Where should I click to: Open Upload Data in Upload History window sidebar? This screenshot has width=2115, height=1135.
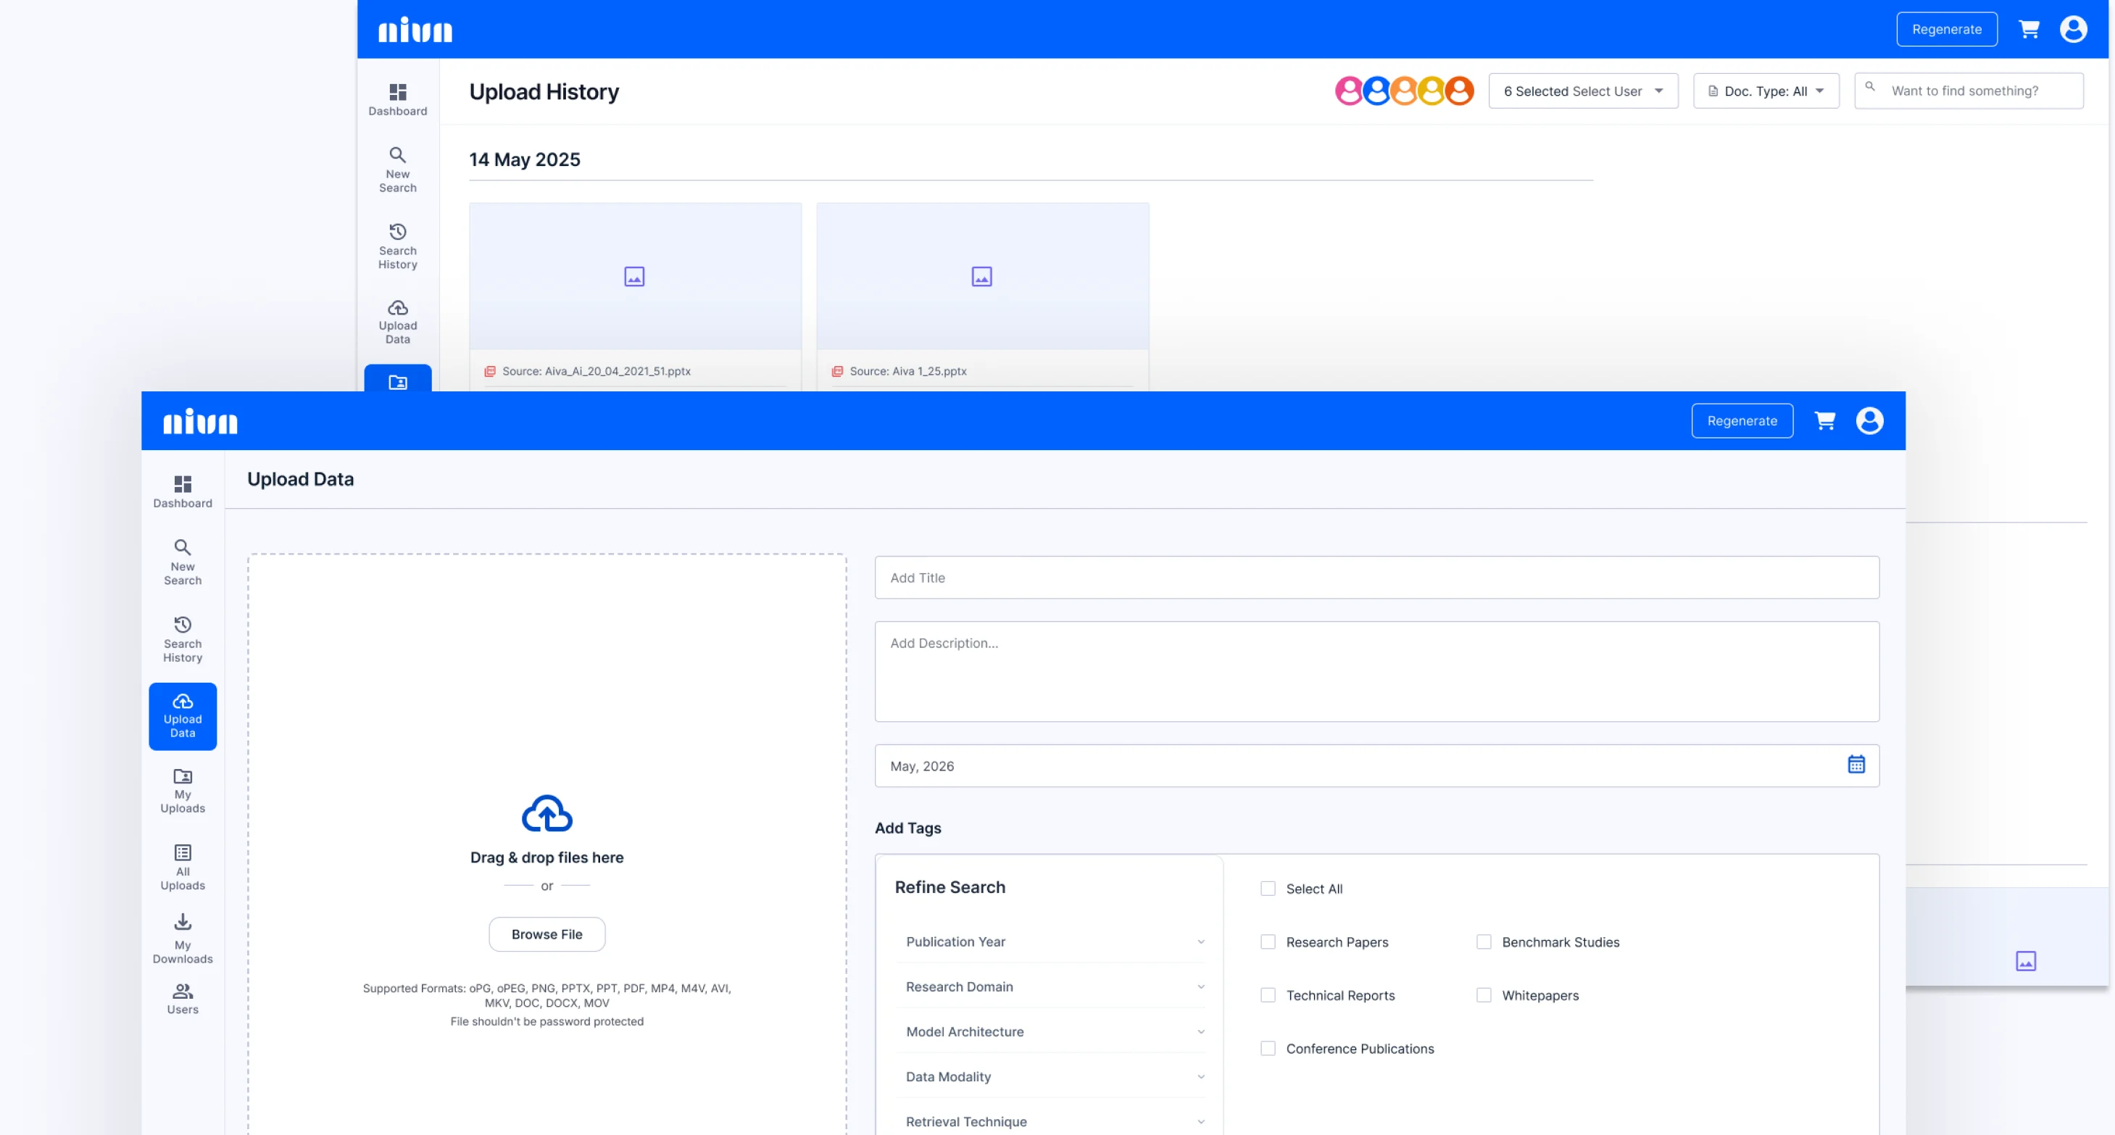tap(397, 322)
